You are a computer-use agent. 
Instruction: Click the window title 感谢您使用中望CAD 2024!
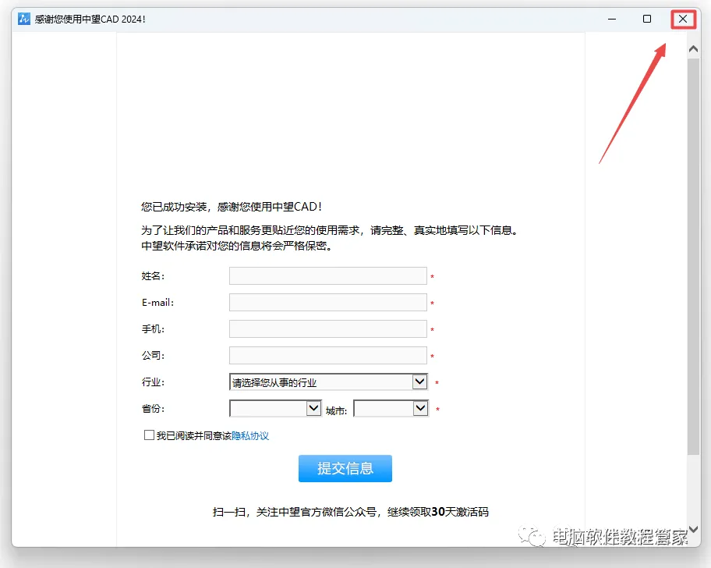pos(90,19)
